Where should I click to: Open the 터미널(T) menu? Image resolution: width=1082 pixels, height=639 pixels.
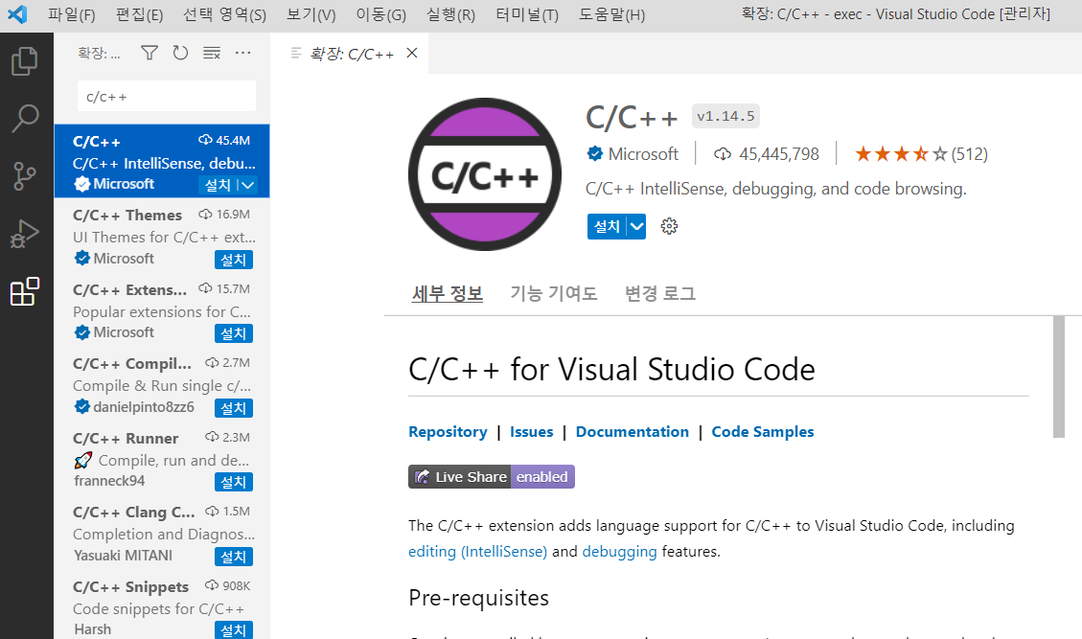[527, 14]
